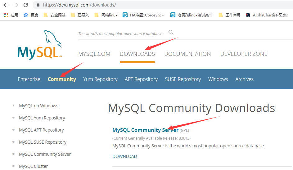Image resolution: width=293 pixels, height=170 pixels.
Task: Open MySQL SUSE Repository sidebar link
Action: [x=43, y=142]
